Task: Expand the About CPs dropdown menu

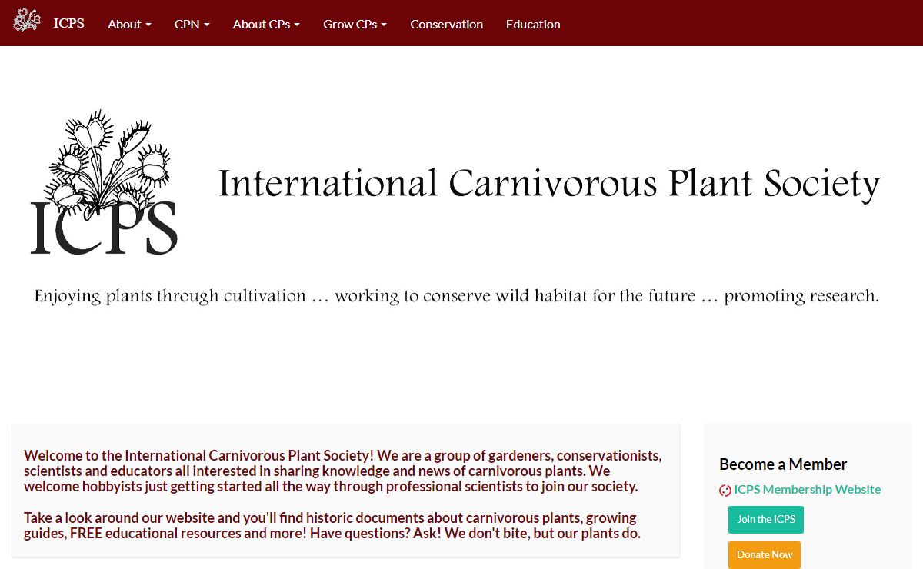Action: coord(266,24)
